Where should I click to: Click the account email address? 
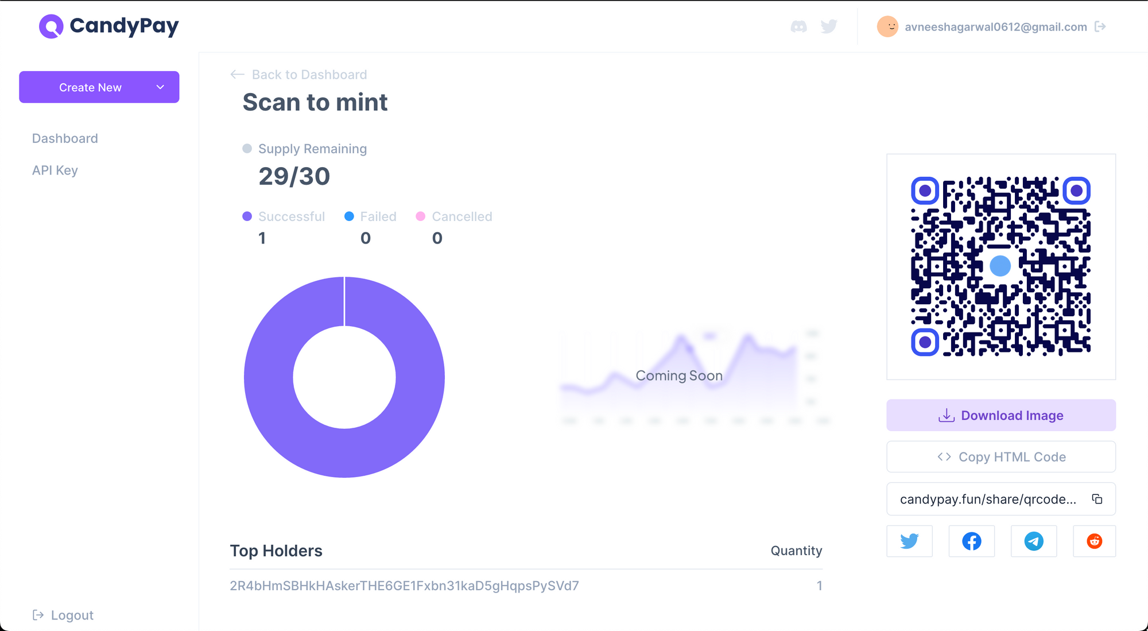coord(995,27)
